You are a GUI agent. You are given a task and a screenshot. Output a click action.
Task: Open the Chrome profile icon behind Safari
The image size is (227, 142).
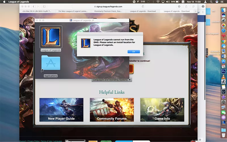pyautogui.click(x=203, y=7)
